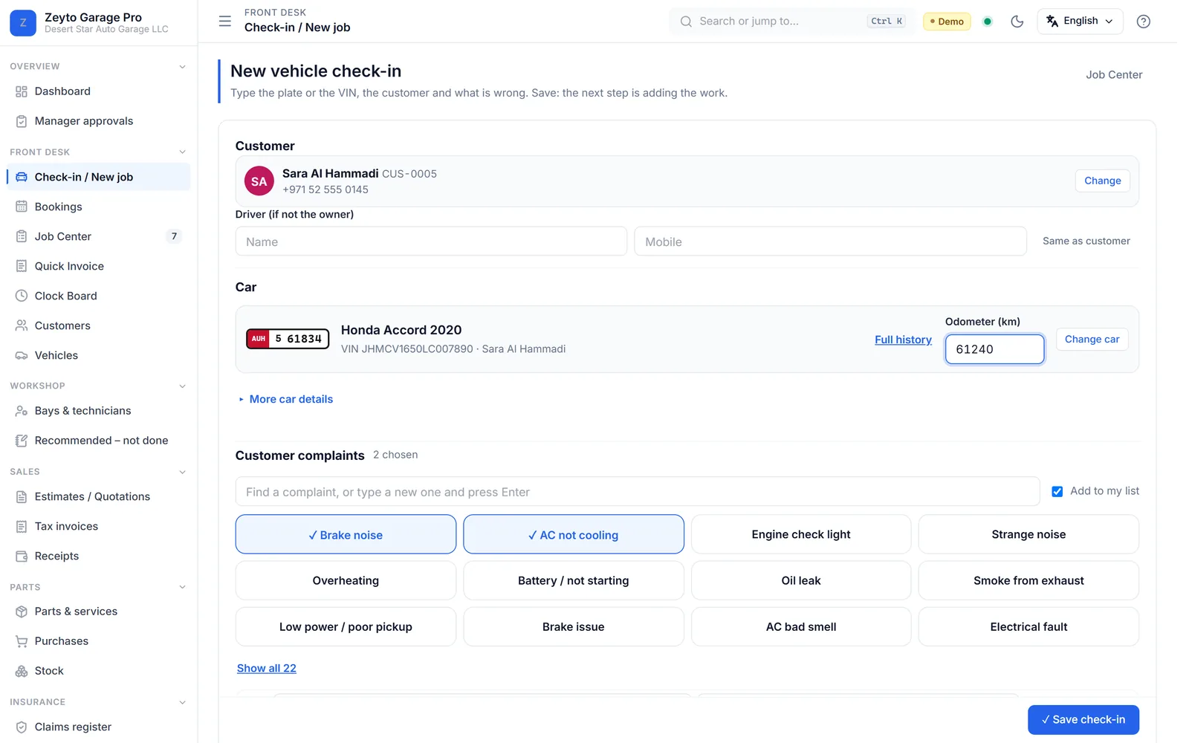Click the Search or jump to box
This screenshot has width=1189, height=743.
(x=792, y=21)
